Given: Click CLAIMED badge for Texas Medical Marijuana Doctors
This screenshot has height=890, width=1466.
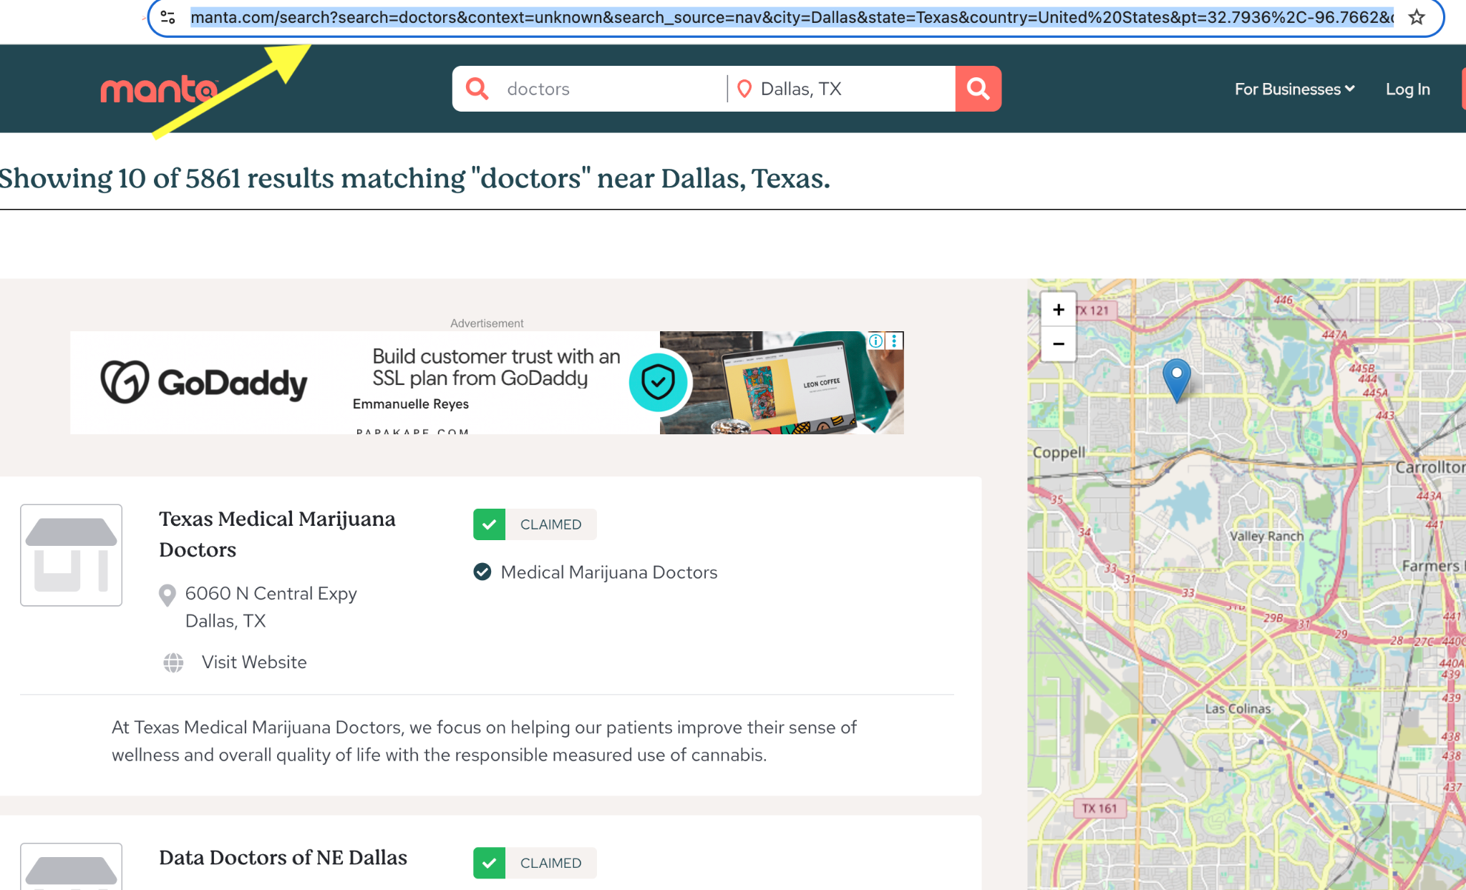Looking at the screenshot, I should point(535,524).
